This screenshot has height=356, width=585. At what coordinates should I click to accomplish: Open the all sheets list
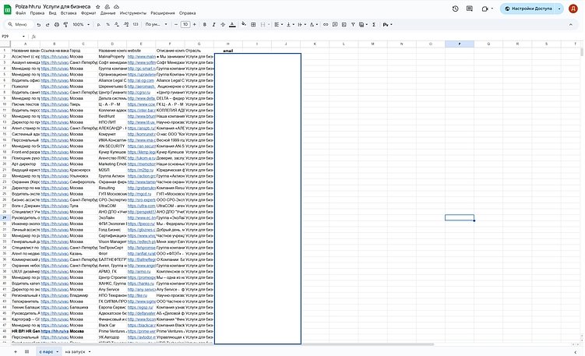pyautogui.click(x=26, y=351)
